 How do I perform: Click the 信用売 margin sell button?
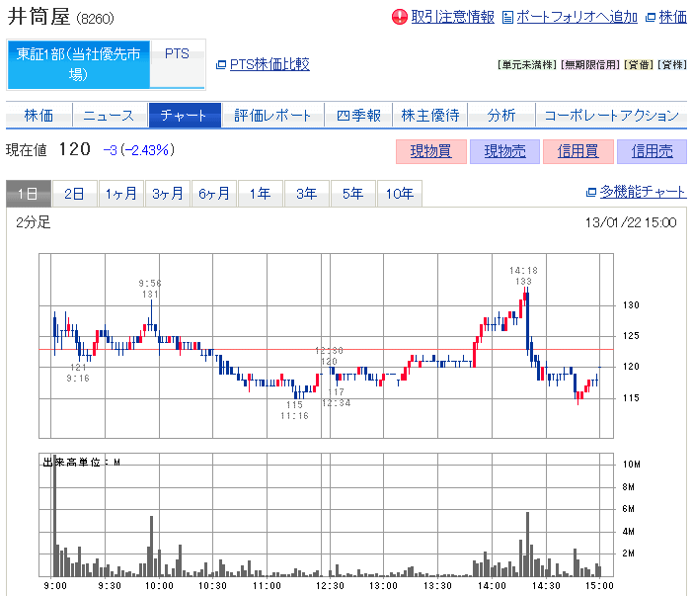[651, 151]
